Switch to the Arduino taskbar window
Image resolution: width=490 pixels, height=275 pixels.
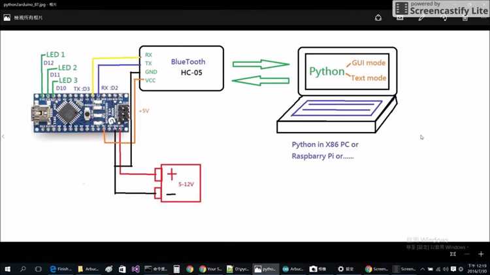click(293, 269)
